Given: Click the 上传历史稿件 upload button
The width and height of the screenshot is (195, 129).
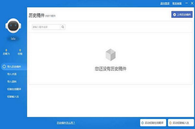Looking at the screenshot, I should (182, 15).
